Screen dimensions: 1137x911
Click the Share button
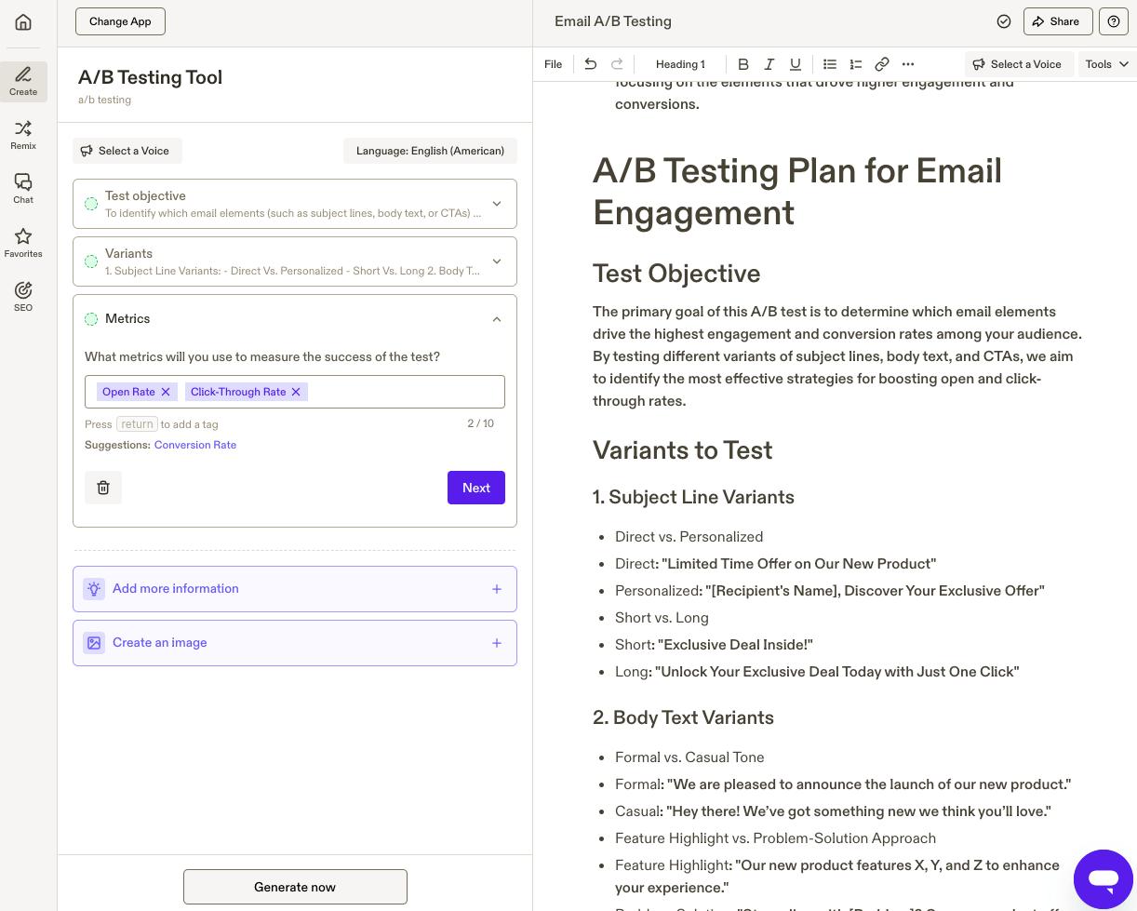(x=1057, y=21)
